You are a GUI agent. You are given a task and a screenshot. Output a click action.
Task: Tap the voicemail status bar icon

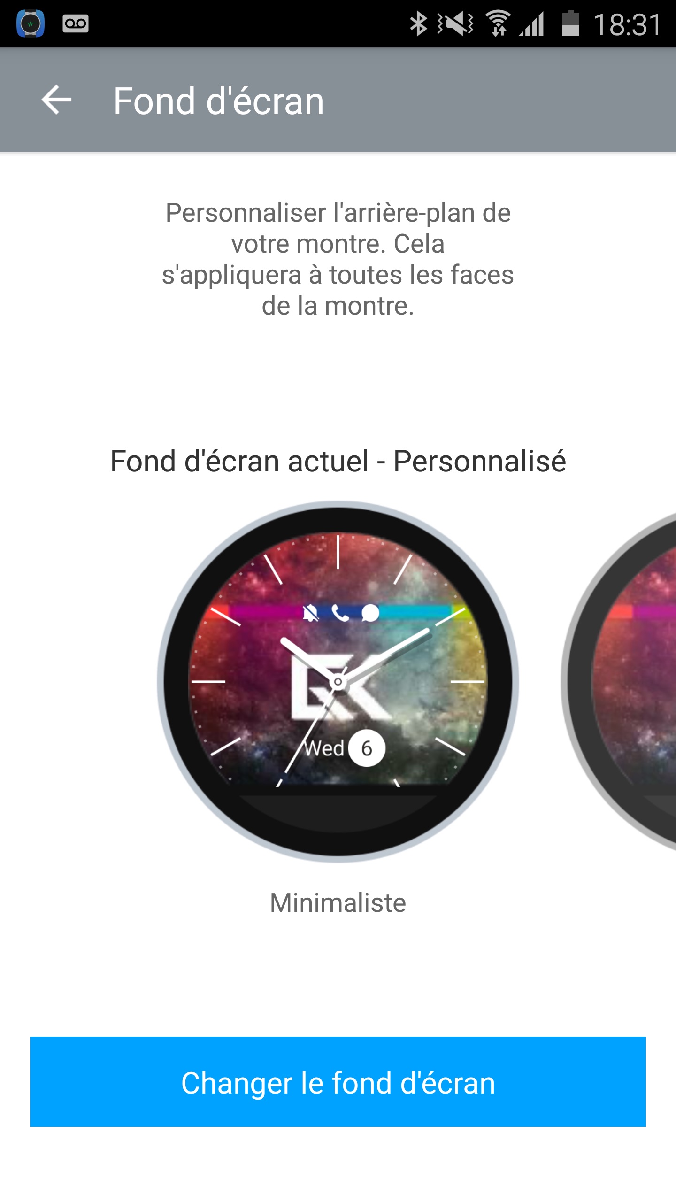76,23
